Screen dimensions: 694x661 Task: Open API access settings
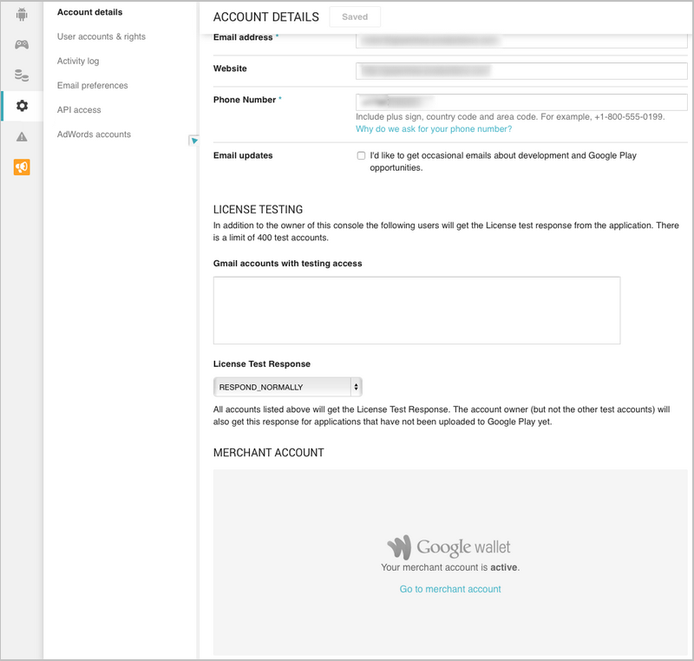(79, 109)
